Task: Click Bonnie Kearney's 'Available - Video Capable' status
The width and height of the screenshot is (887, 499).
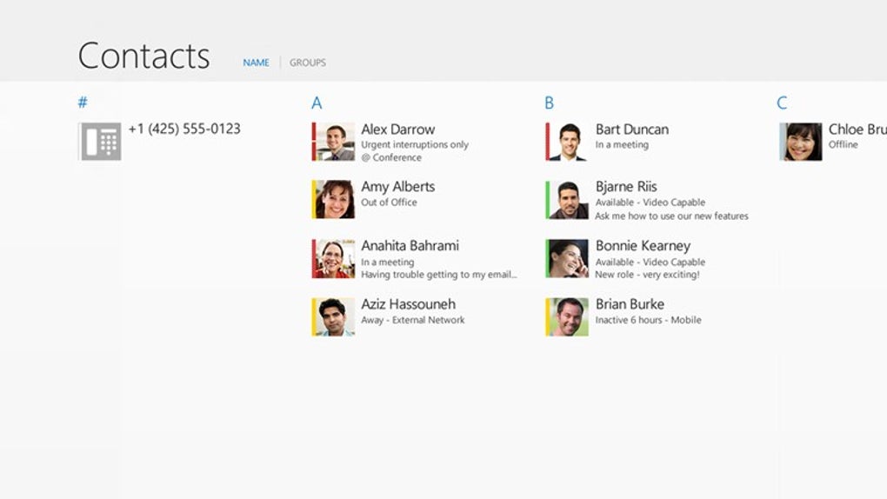Action: click(x=650, y=263)
